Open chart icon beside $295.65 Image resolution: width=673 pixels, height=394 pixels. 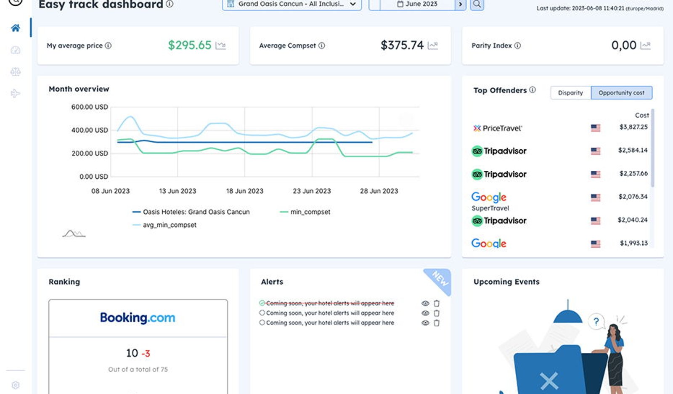221,45
